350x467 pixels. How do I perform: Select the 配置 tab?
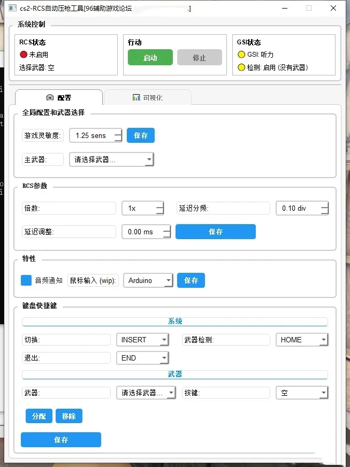(x=59, y=98)
